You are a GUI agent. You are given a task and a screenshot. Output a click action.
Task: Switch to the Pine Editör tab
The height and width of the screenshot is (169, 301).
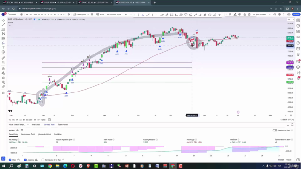(36, 125)
